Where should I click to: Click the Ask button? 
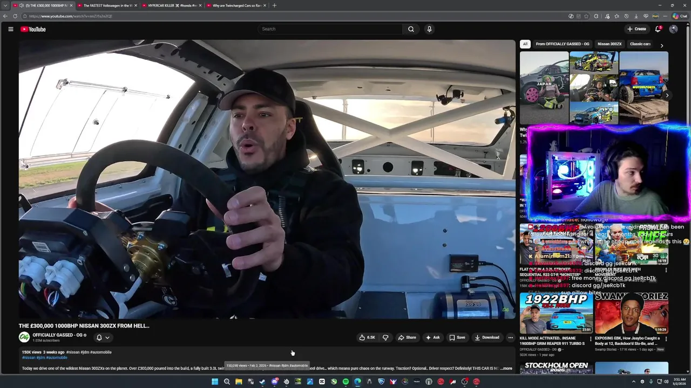click(433, 337)
